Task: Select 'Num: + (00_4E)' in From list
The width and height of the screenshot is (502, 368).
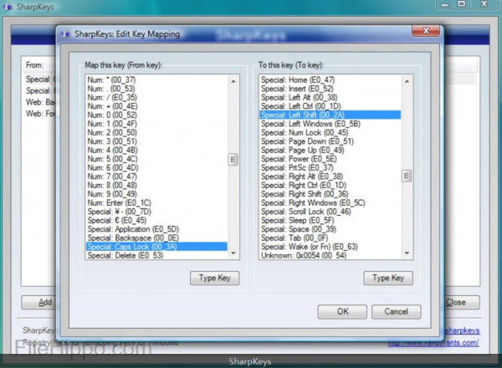Action: pyautogui.click(x=157, y=106)
